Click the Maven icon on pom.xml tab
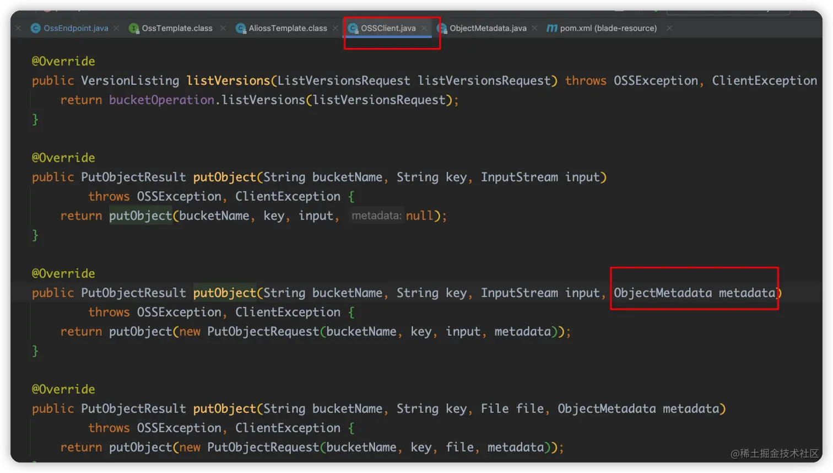 click(x=551, y=28)
